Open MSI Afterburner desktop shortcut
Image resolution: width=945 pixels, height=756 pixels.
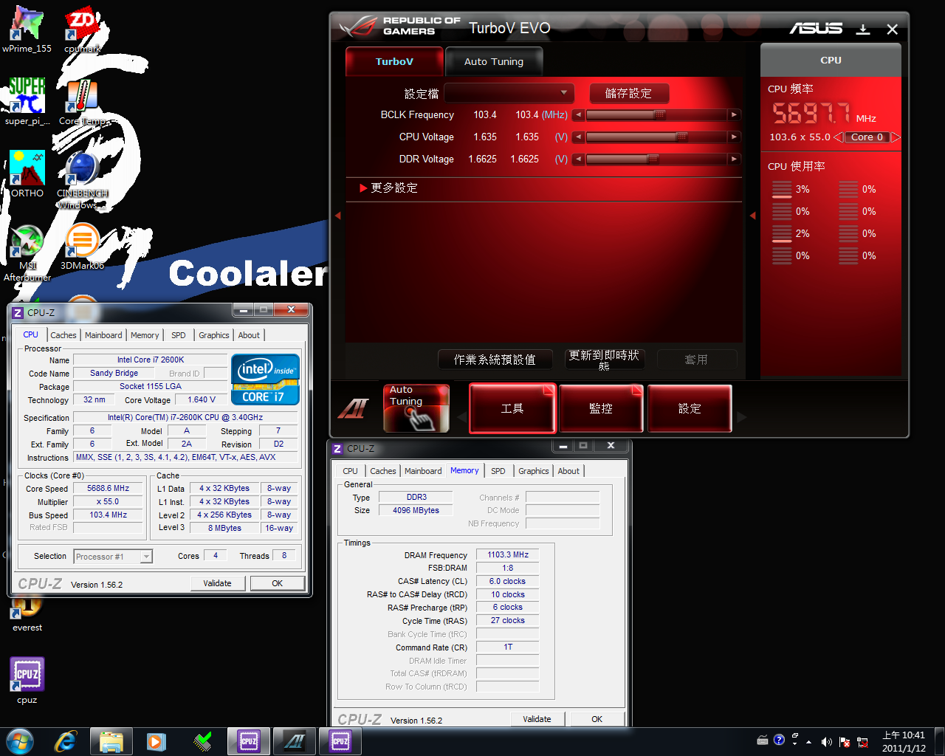pyautogui.click(x=27, y=252)
